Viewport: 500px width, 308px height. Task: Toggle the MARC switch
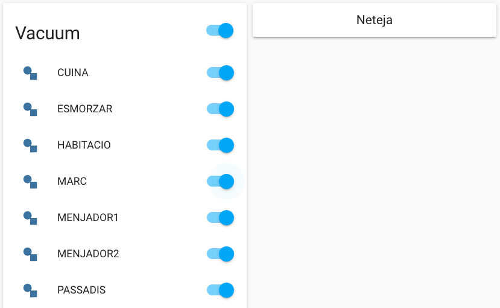pos(220,181)
